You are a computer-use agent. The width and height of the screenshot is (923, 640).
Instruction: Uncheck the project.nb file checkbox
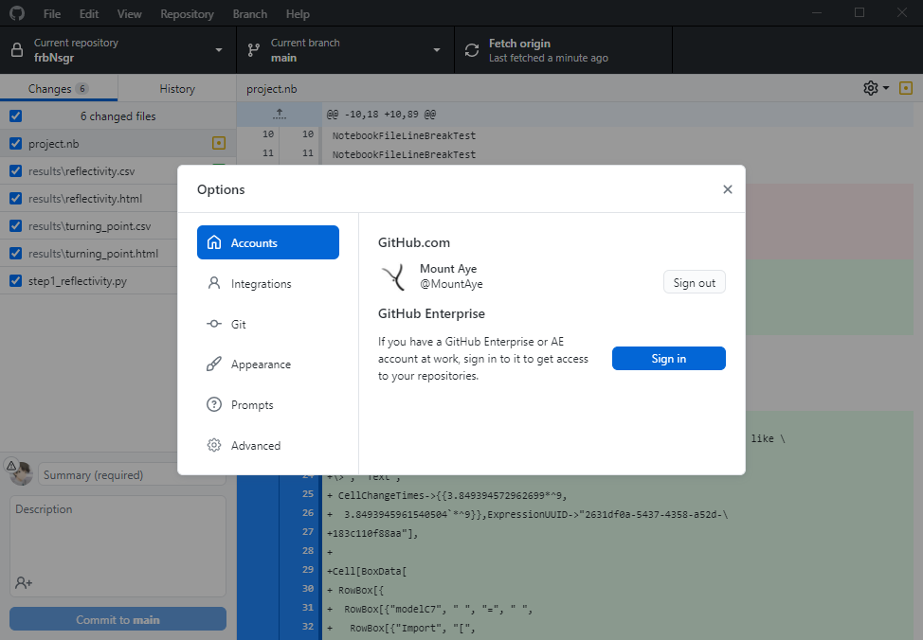(x=15, y=144)
